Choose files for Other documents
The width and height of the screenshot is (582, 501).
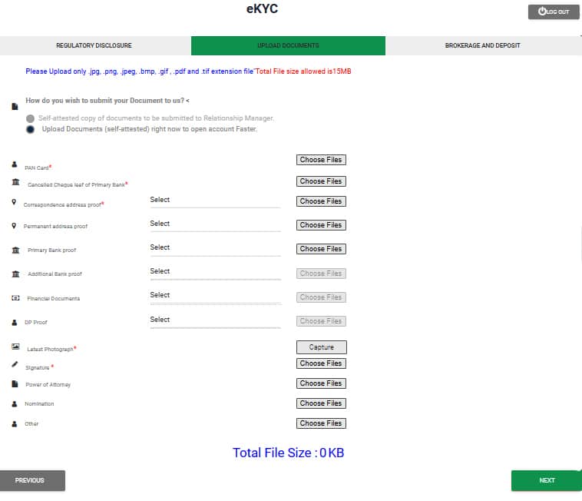click(x=321, y=423)
